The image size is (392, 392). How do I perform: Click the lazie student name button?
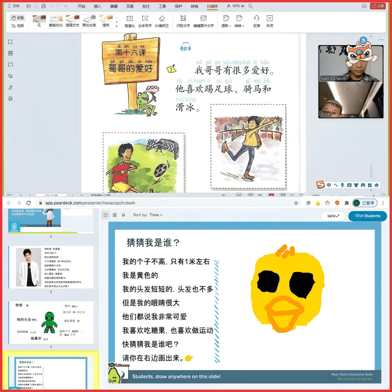point(333,216)
